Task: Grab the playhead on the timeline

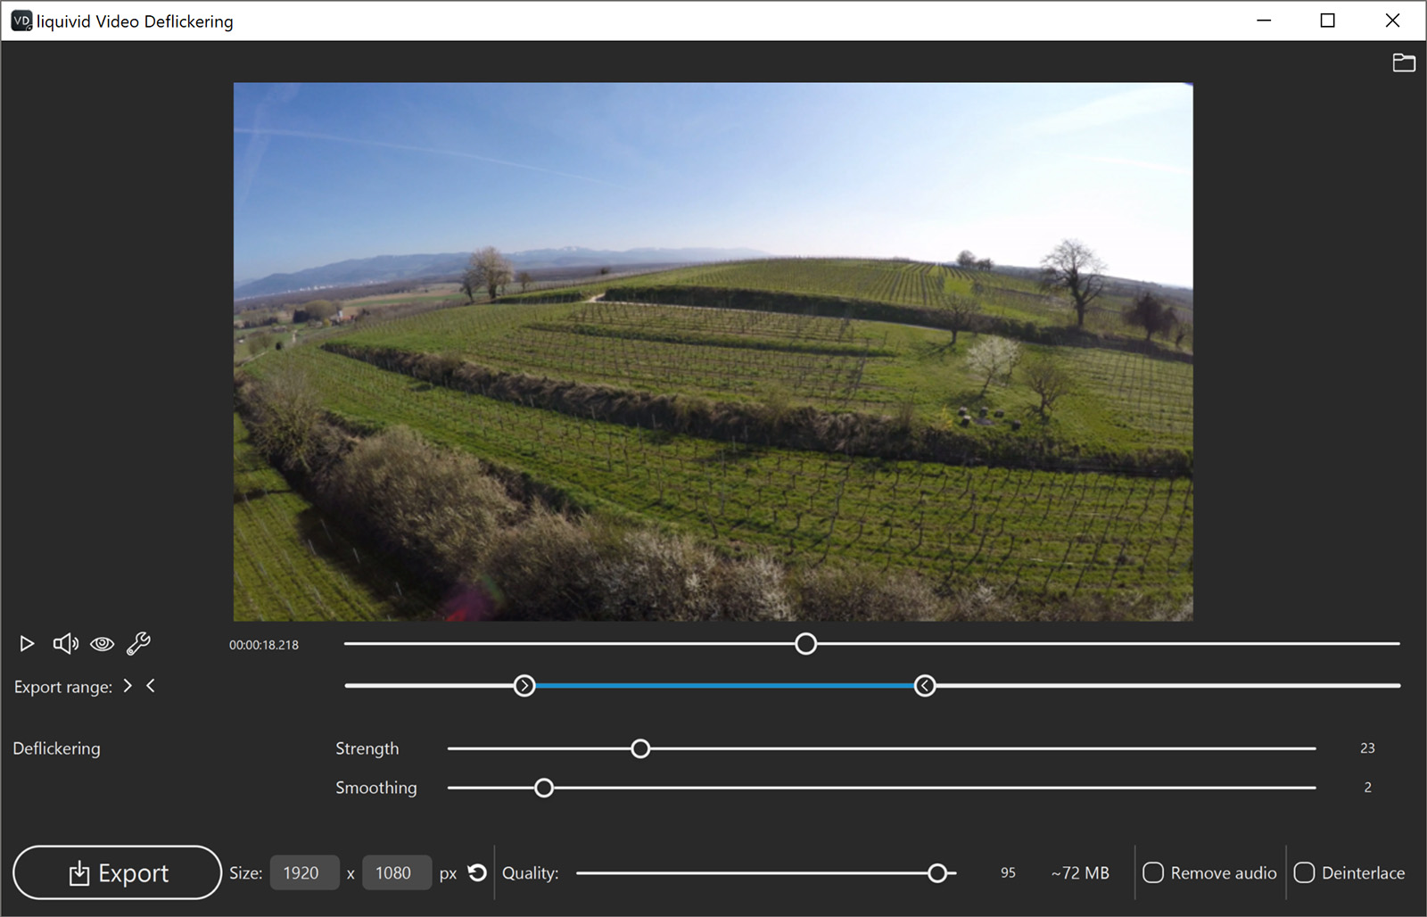Action: pyautogui.click(x=805, y=643)
